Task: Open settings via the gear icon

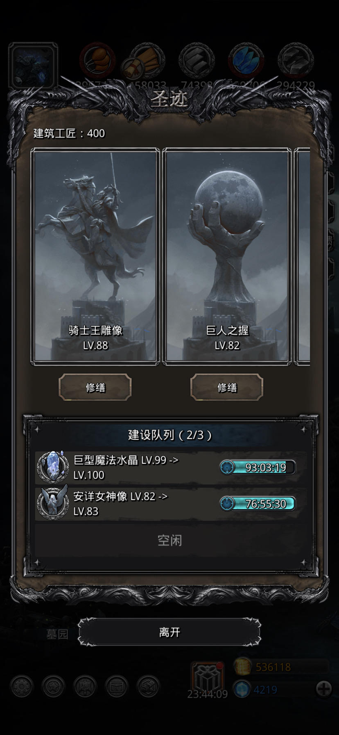Action: pyautogui.click(x=22, y=687)
